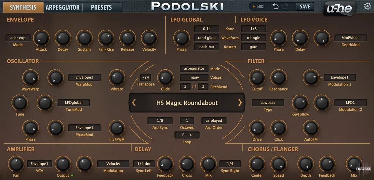Click the oscillator Tune knob
374x180 pixels.
tap(20, 103)
